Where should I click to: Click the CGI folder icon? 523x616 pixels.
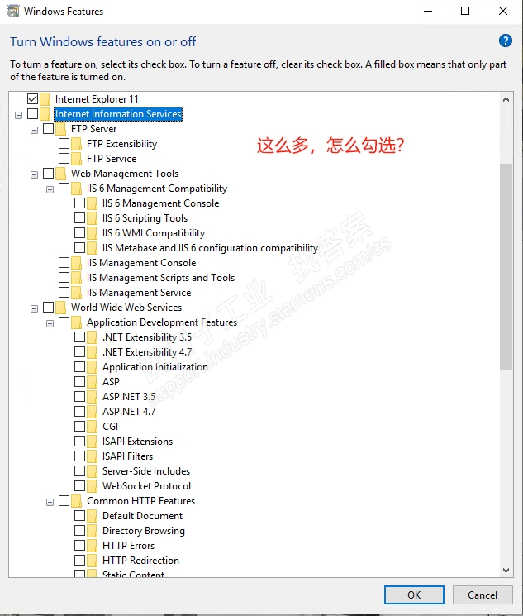click(x=93, y=427)
